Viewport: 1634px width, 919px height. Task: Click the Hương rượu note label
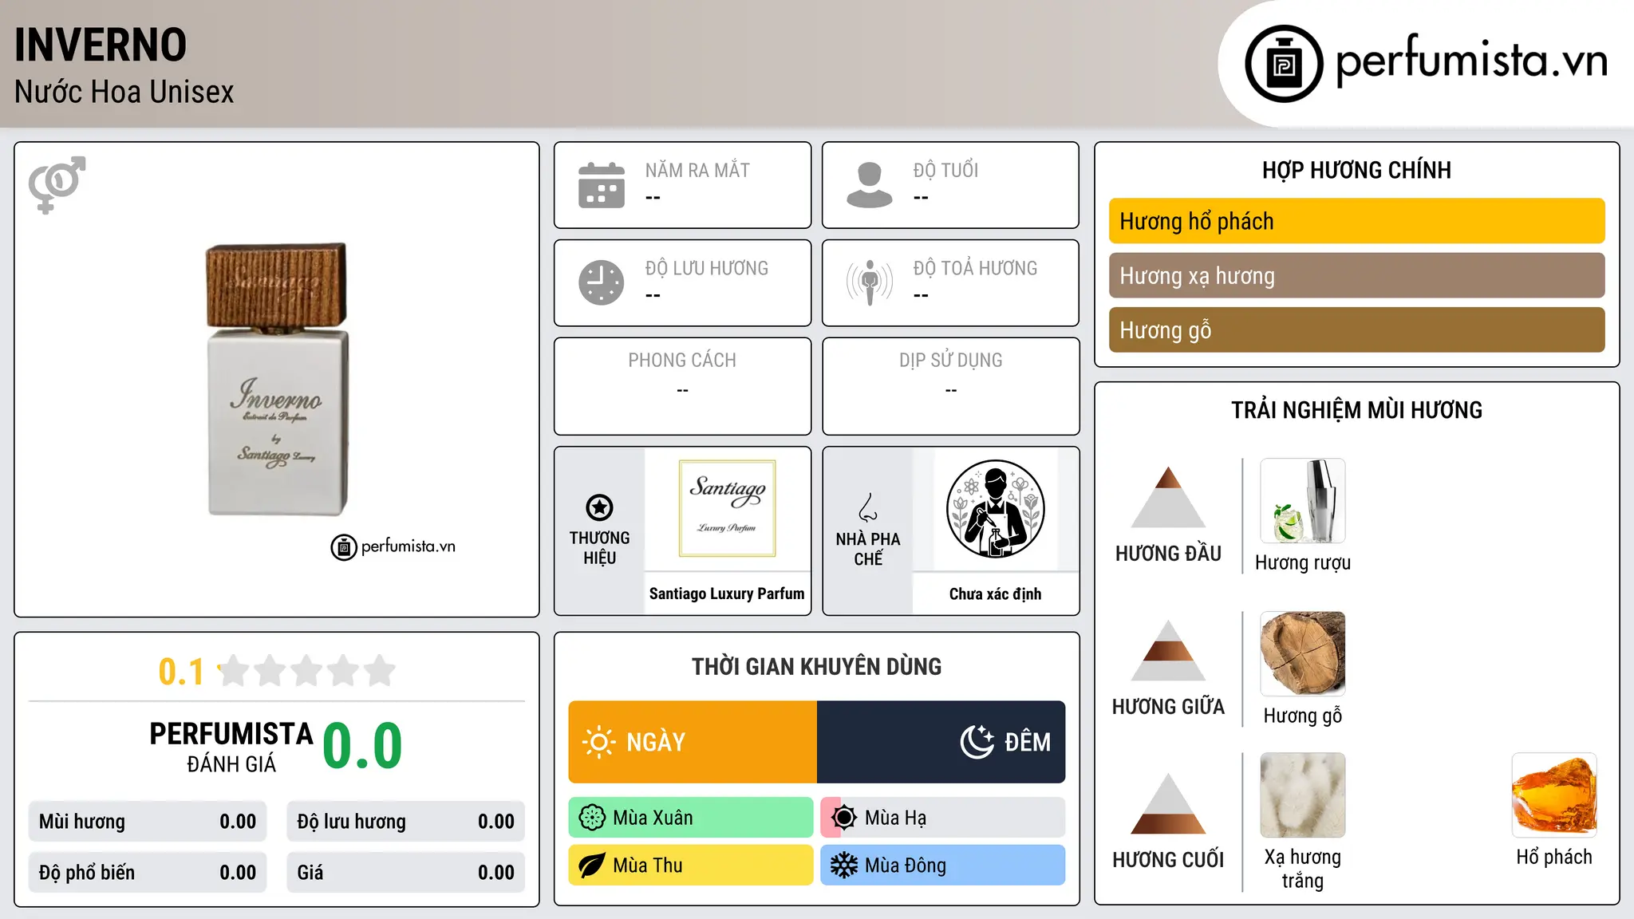pyautogui.click(x=1302, y=562)
